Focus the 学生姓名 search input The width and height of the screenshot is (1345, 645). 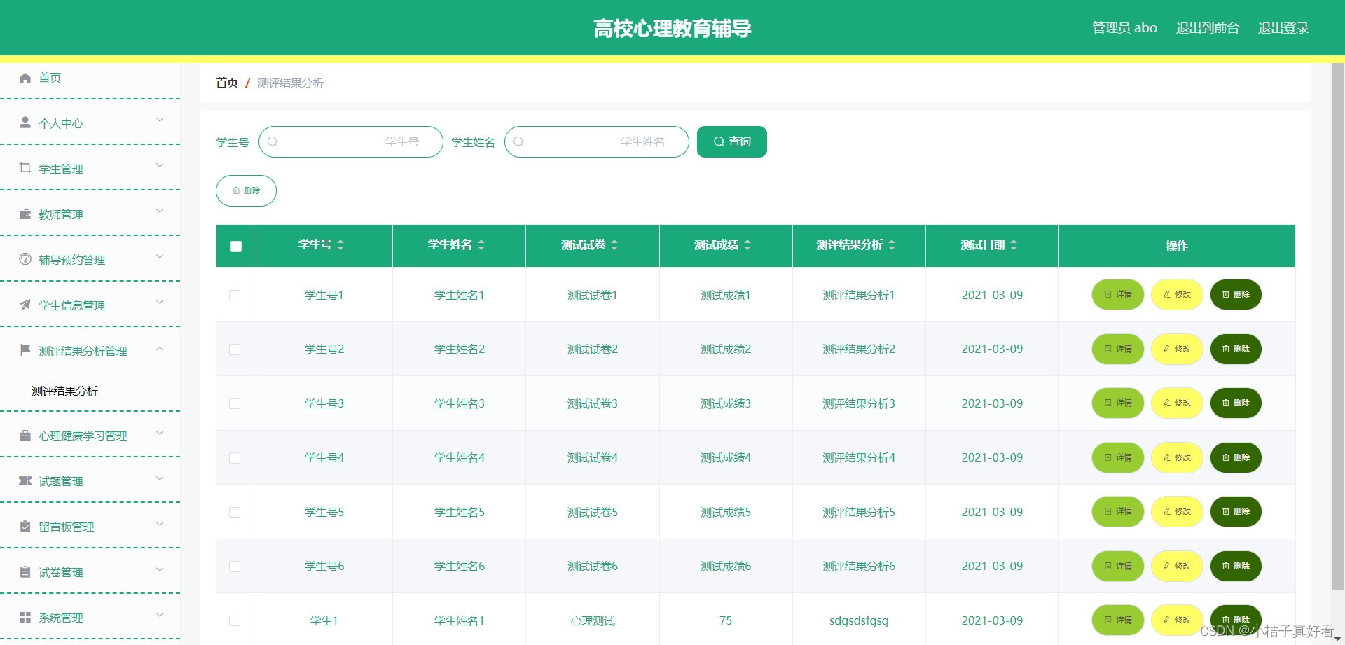[597, 141]
